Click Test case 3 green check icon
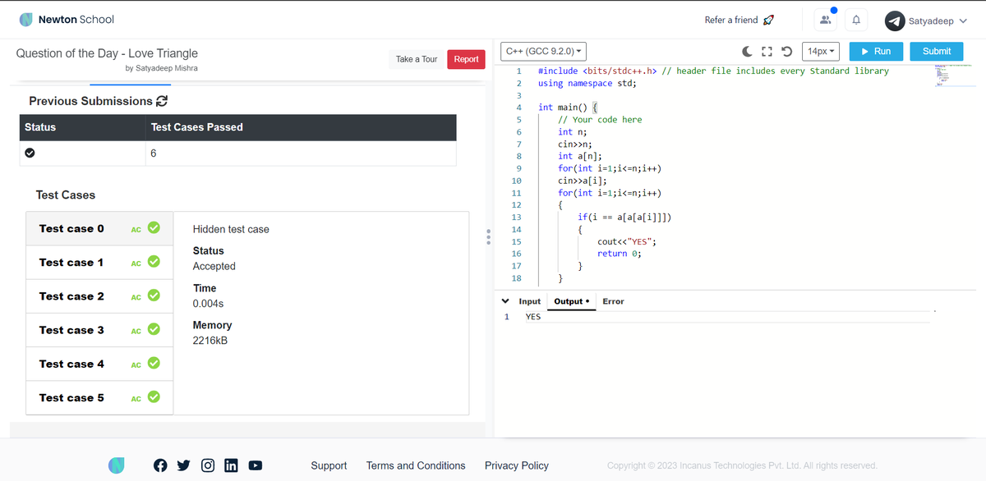The image size is (986, 481). pos(153,329)
